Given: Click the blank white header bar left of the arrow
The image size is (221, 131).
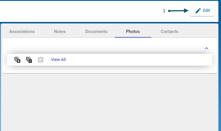Looking at the screenshot, I should coord(81,11).
